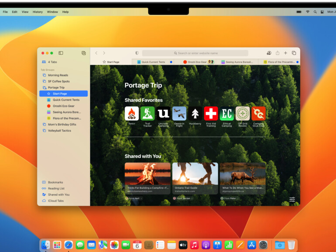Select Start Page in sidebar
Screen dimensions: 336x252
(x=63, y=94)
